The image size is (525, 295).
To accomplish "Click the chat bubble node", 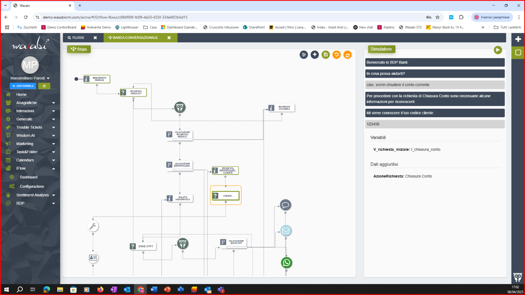I will pos(285,205).
